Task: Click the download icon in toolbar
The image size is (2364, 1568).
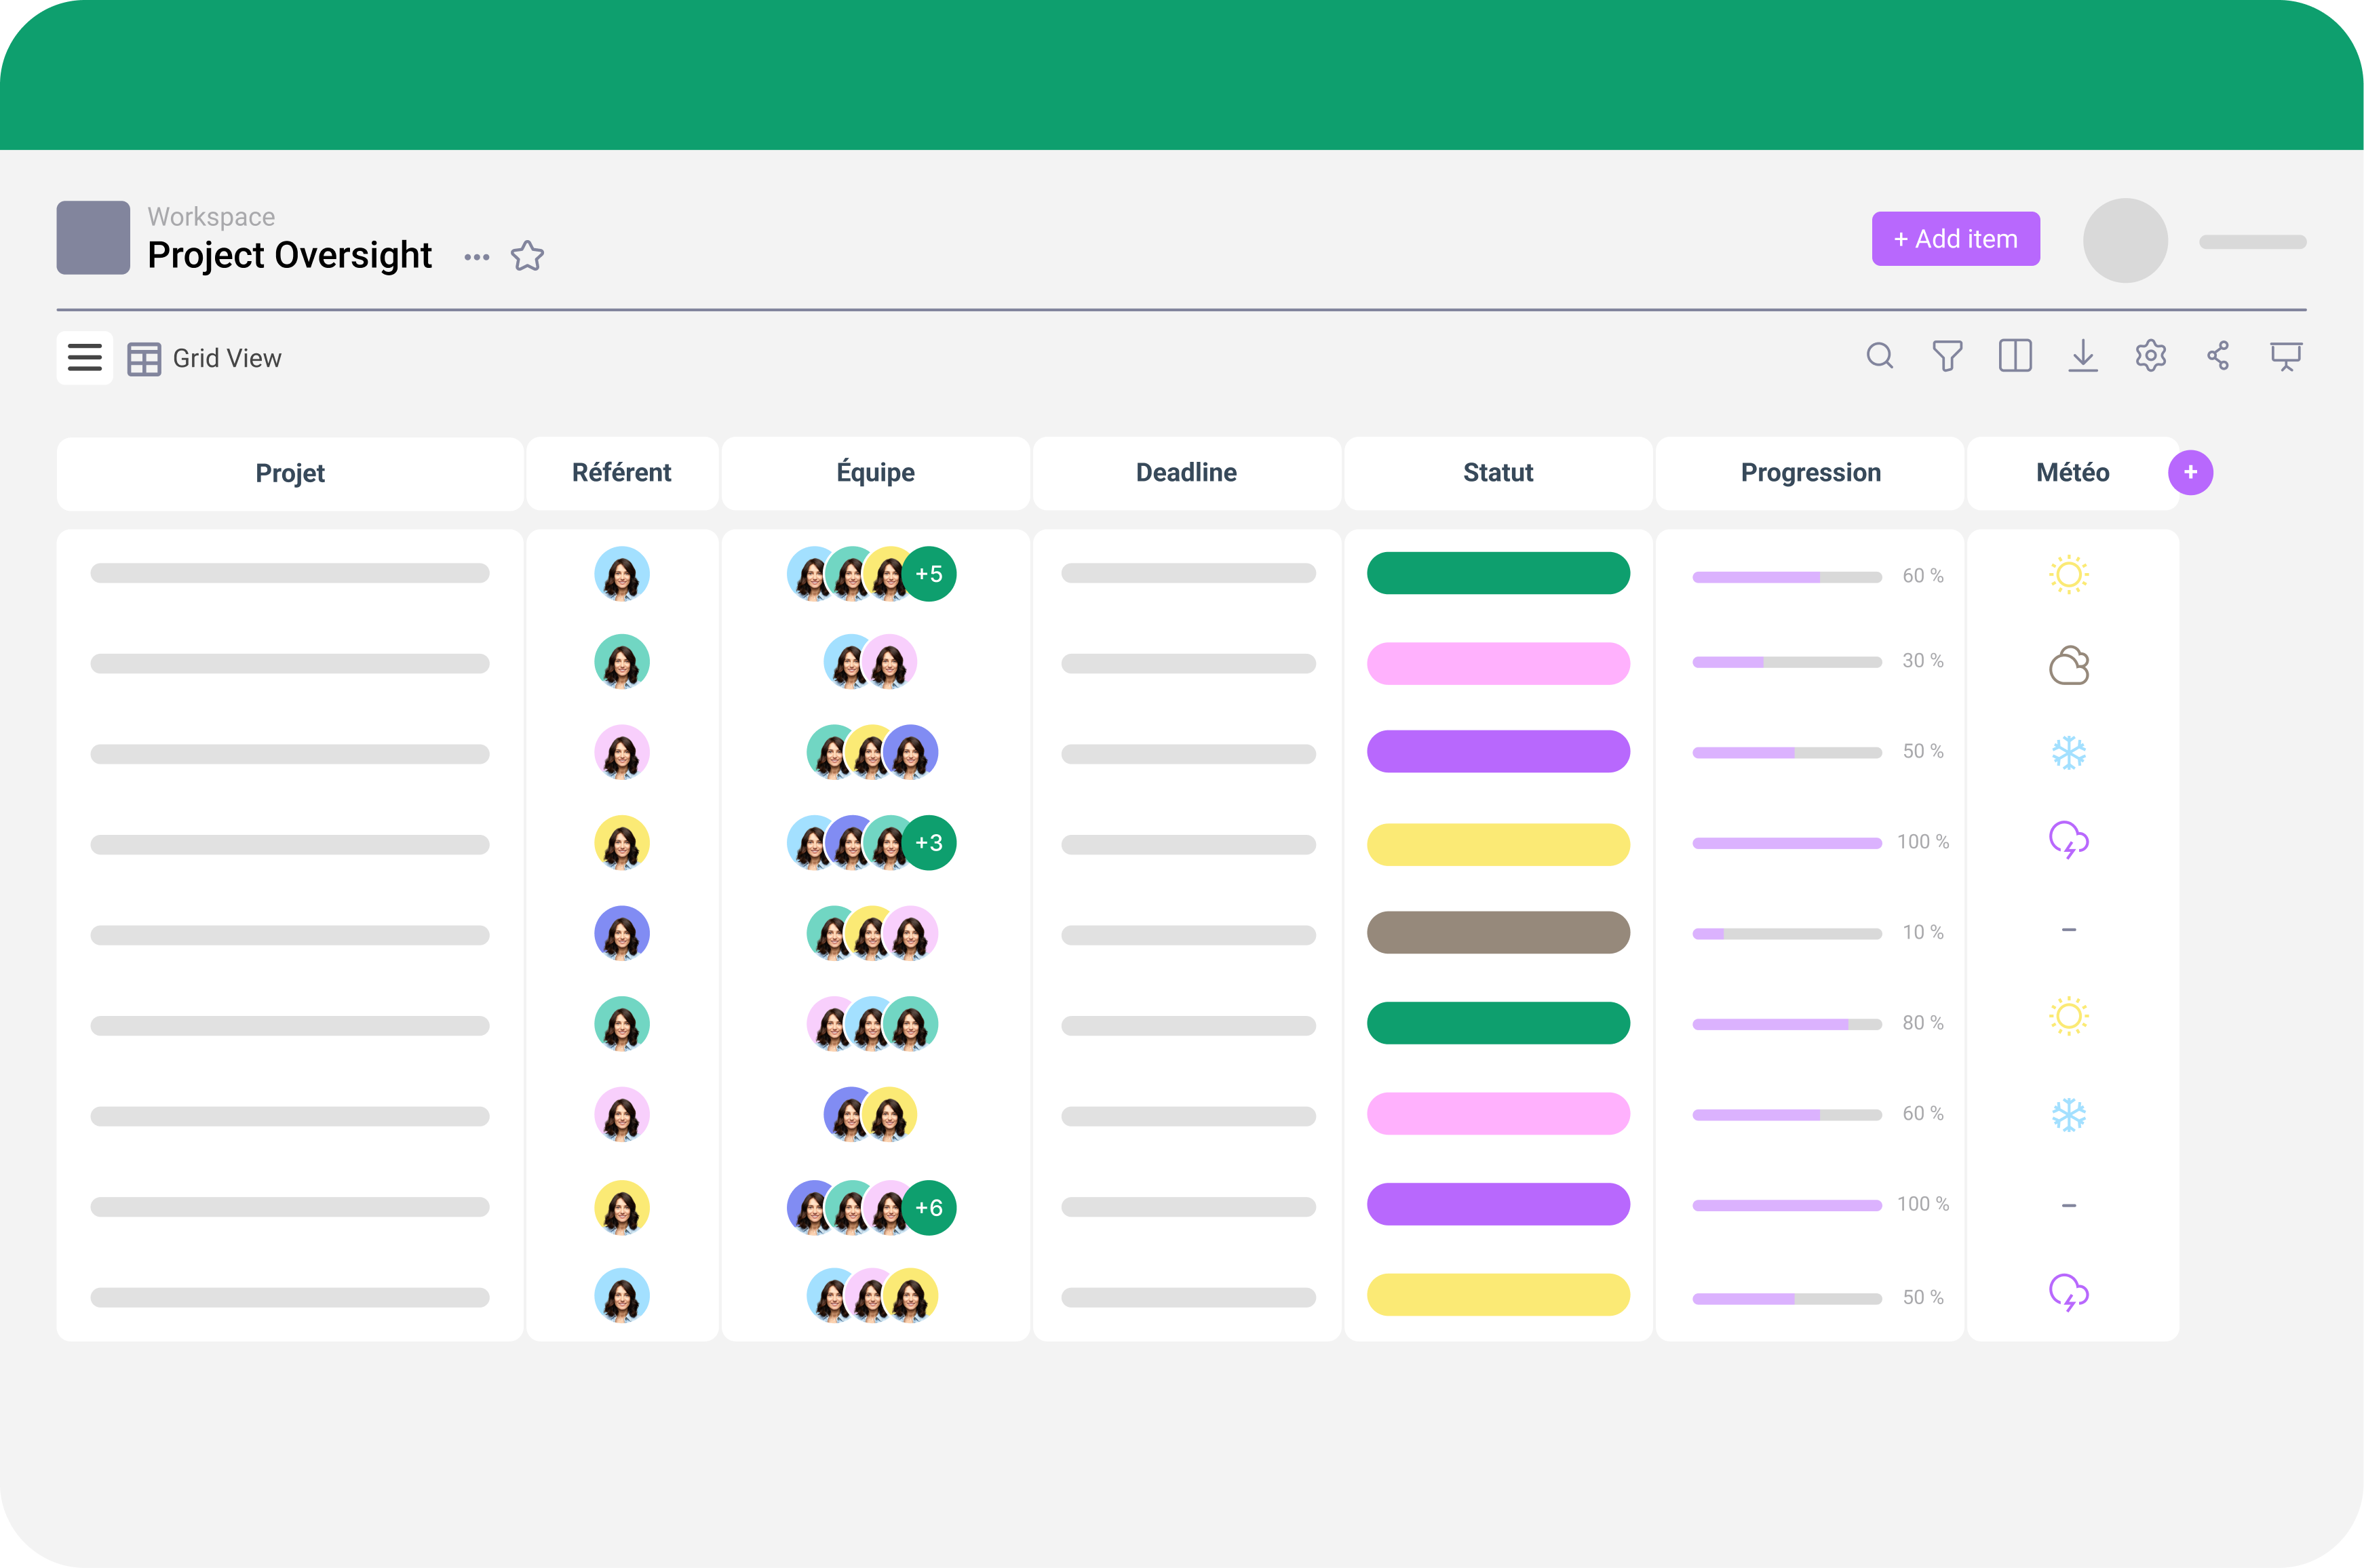Action: (x=2083, y=356)
